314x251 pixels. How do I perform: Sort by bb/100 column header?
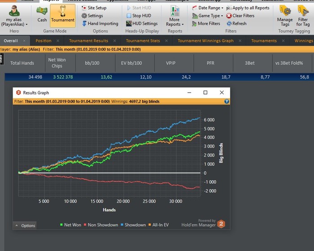pyautogui.click(x=95, y=63)
